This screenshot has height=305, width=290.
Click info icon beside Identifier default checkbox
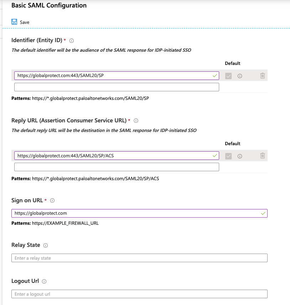(240, 76)
